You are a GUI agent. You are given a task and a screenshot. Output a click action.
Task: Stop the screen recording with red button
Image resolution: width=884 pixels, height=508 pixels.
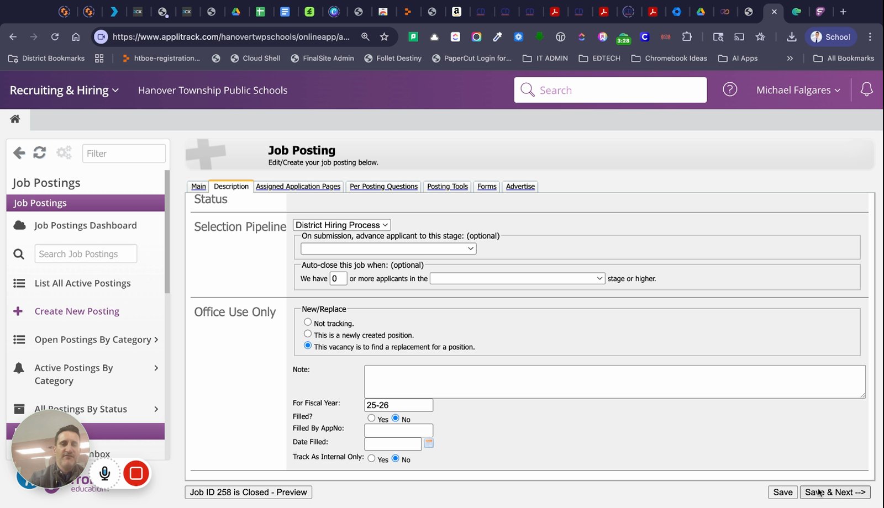point(136,473)
